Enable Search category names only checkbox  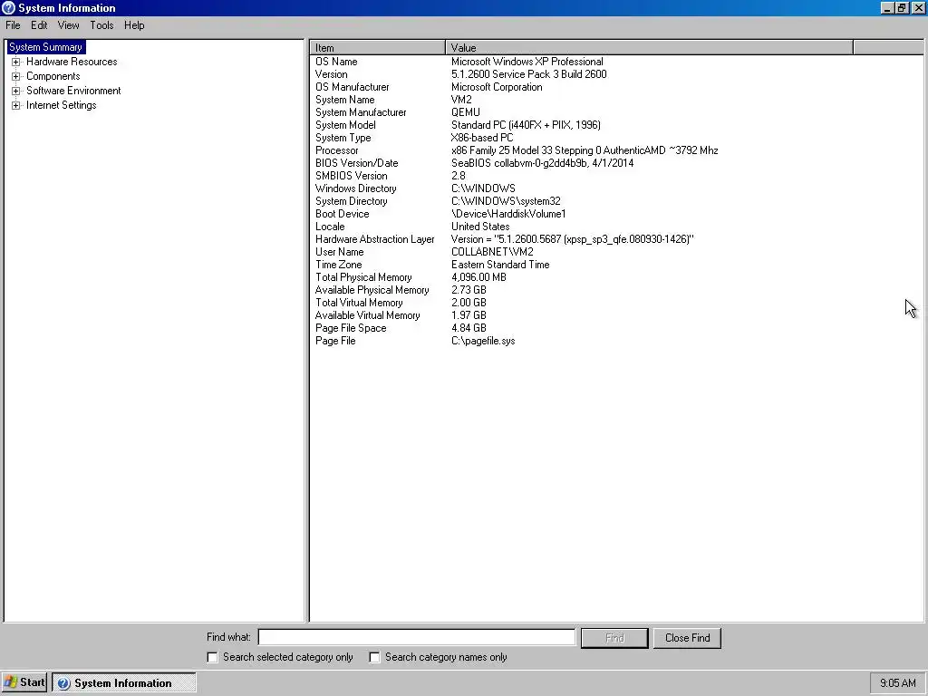coord(374,657)
